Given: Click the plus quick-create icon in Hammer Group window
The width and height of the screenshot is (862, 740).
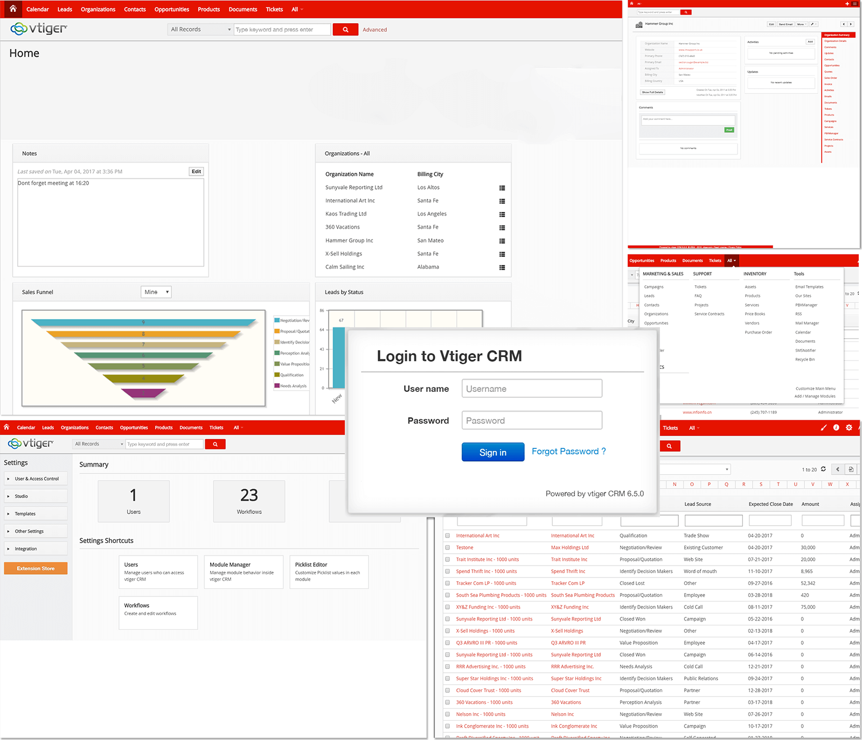Looking at the screenshot, I should click(847, 3).
